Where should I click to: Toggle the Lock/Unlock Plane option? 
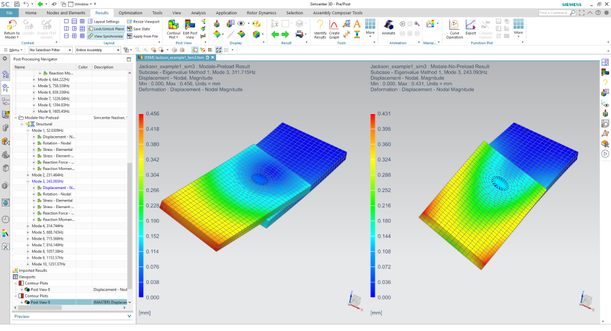(x=106, y=29)
